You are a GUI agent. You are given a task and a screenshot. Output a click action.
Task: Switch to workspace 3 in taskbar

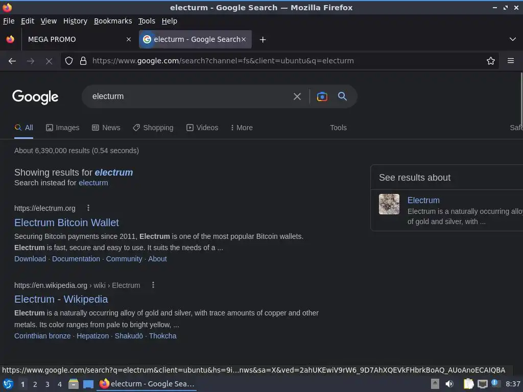47,384
